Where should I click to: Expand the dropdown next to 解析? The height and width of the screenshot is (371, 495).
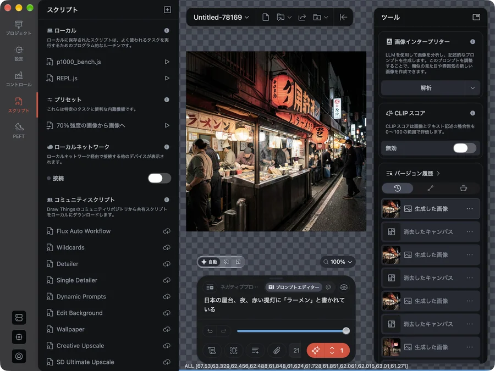[x=472, y=88]
